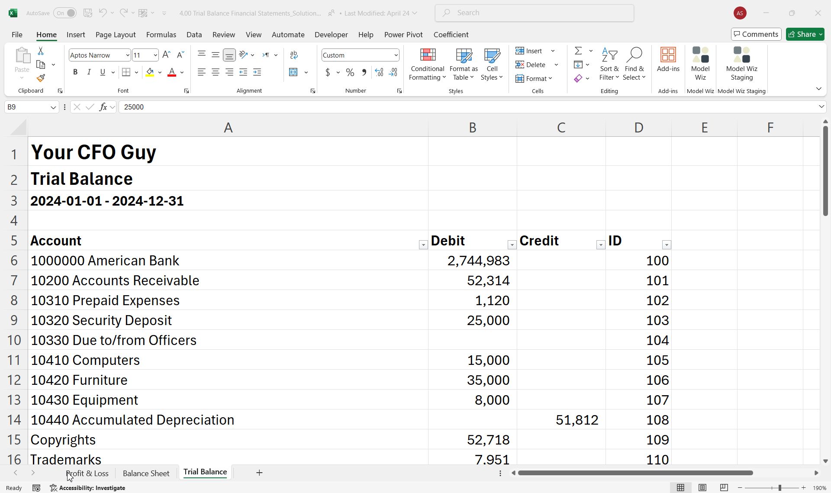Open the Custom number format dropdown
Screen dimensions: 831x493
396,55
